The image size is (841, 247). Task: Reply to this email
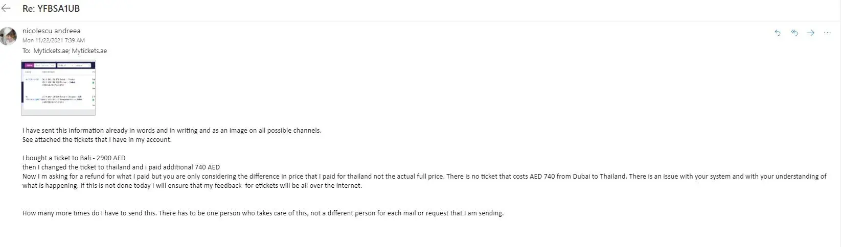(778, 33)
